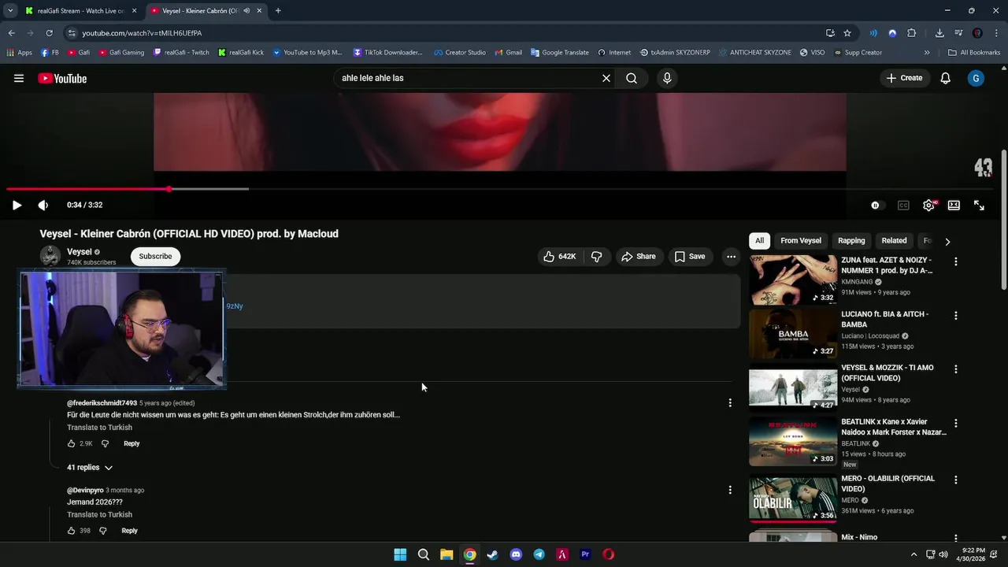This screenshot has width=1008, height=567.
Task: Open Chrome extensions puzzle icon
Action: tap(912, 33)
